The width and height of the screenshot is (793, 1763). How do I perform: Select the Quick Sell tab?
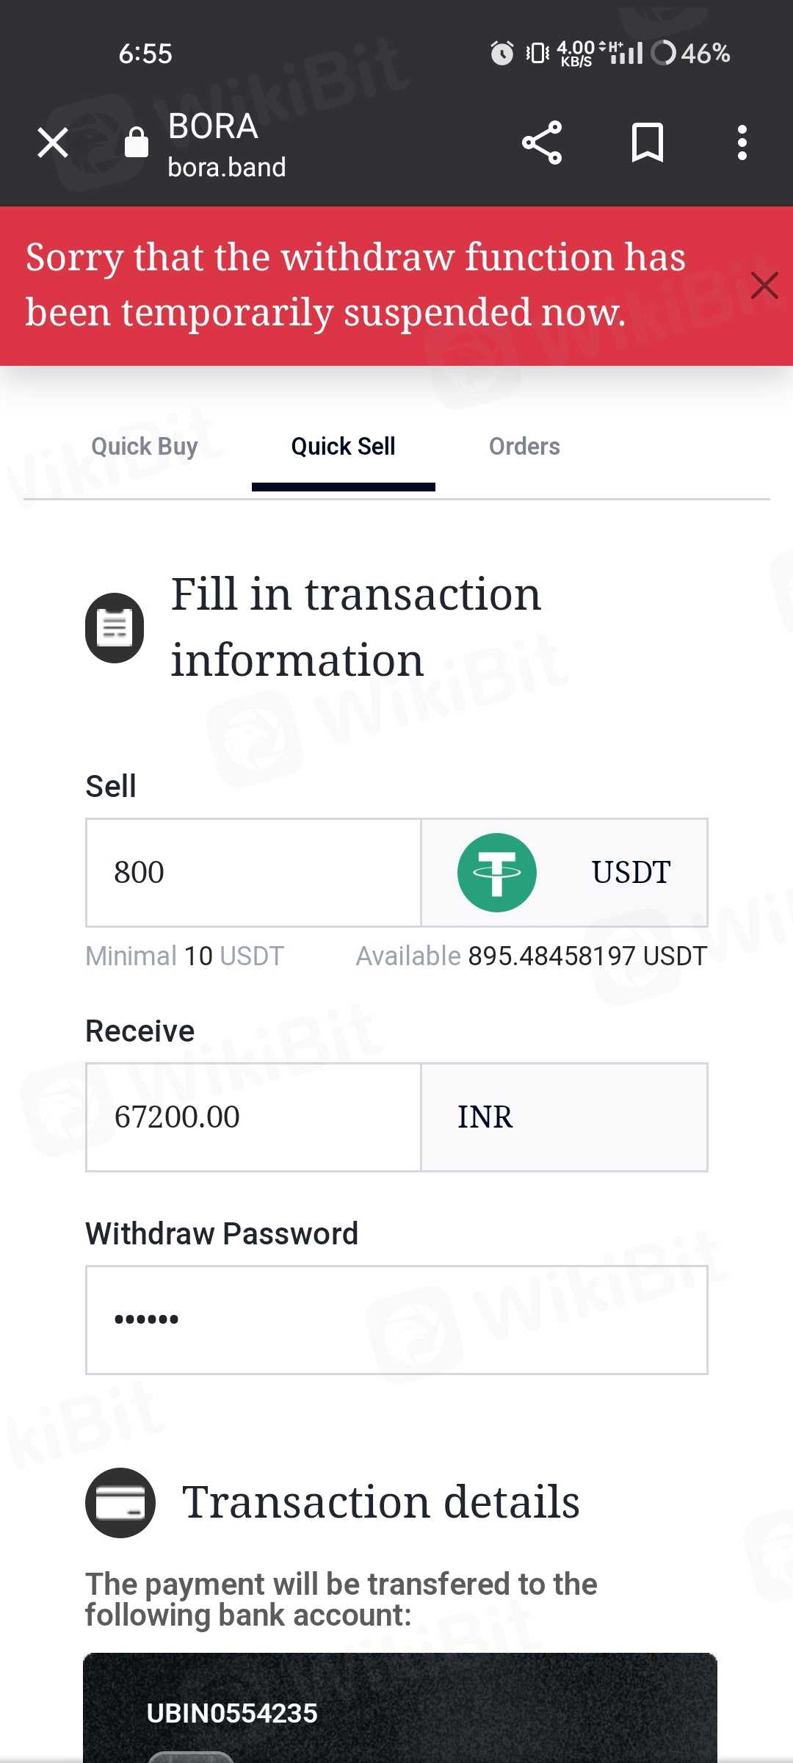coord(343,447)
